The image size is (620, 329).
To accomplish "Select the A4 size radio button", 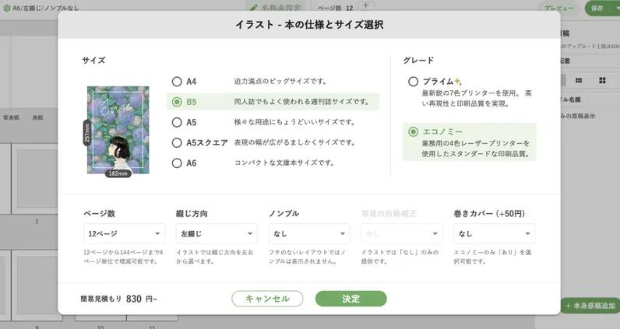I will pos(177,82).
